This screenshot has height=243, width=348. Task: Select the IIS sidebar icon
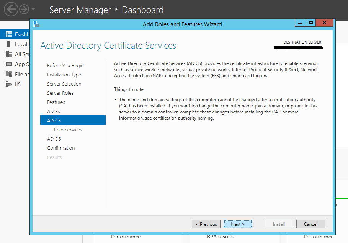click(x=9, y=84)
